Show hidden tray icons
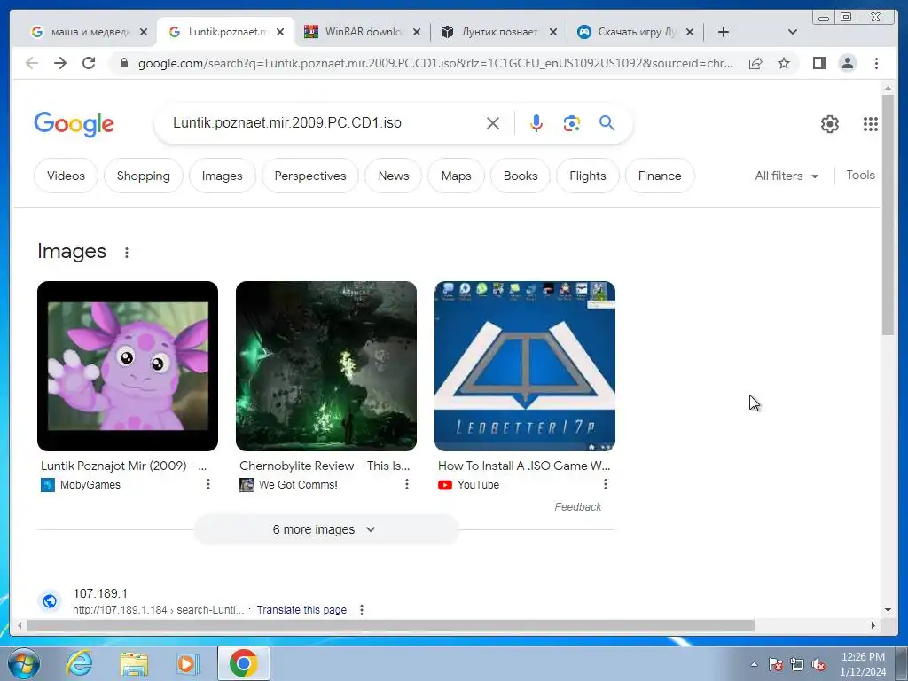 [754, 664]
